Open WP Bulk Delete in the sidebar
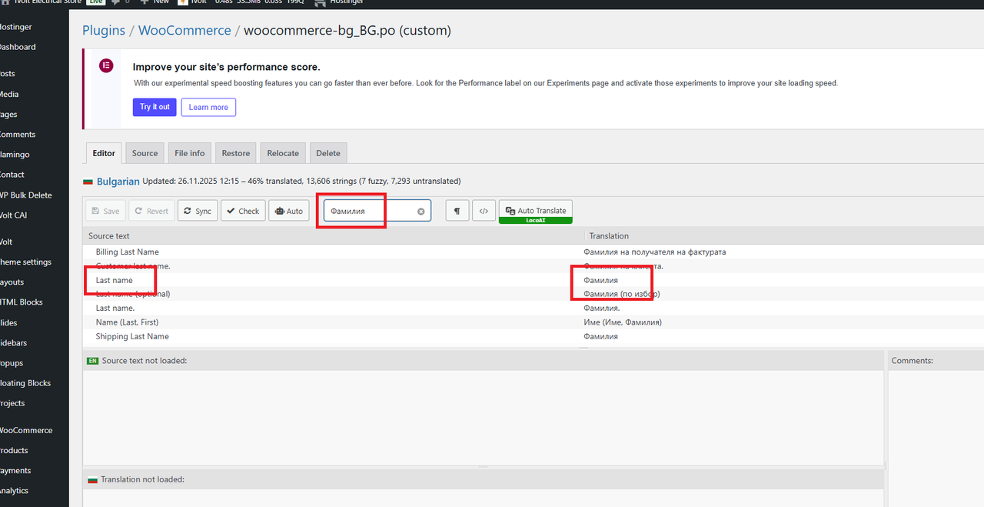 tap(26, 195)
